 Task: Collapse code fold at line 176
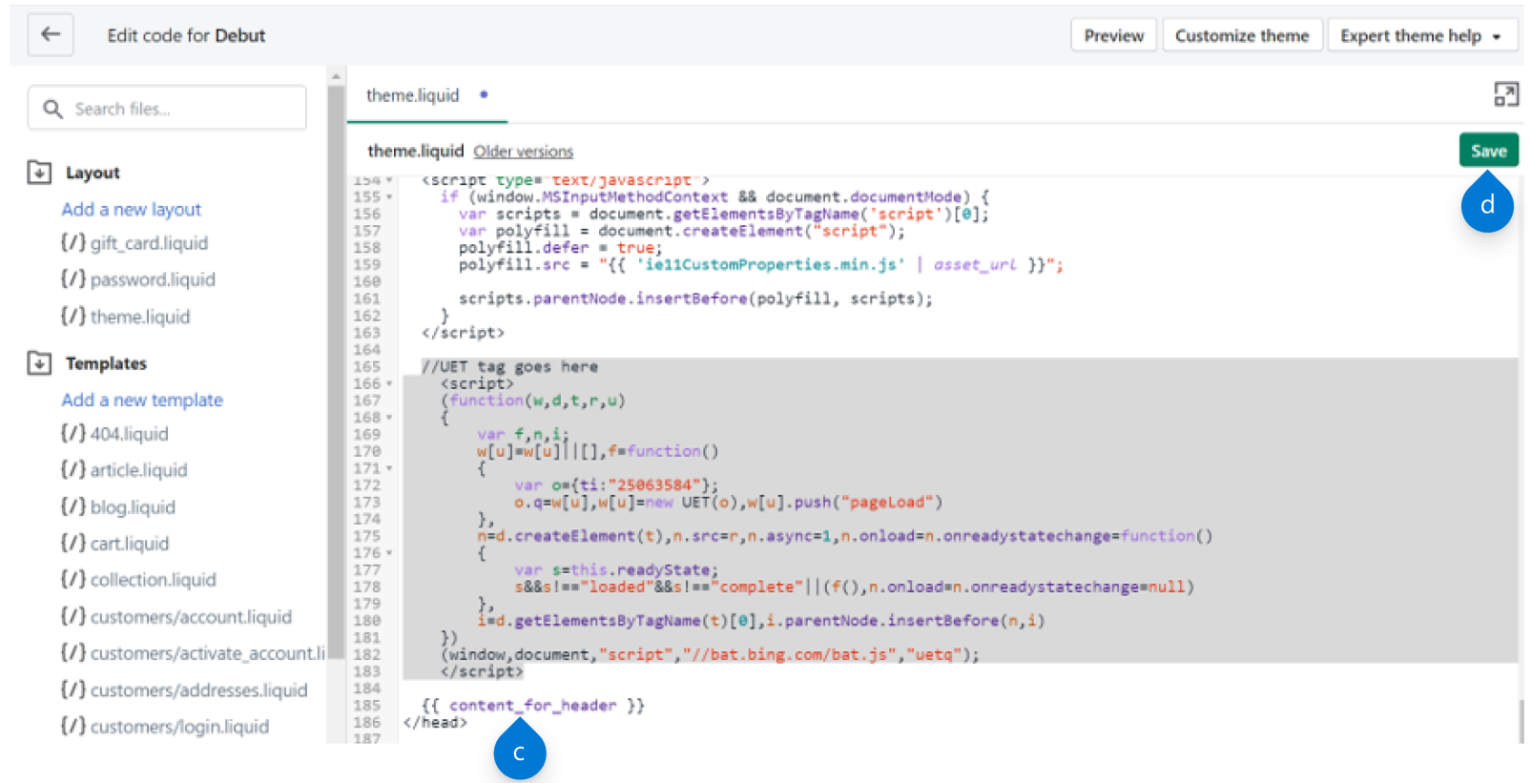[x=389, y=553]
